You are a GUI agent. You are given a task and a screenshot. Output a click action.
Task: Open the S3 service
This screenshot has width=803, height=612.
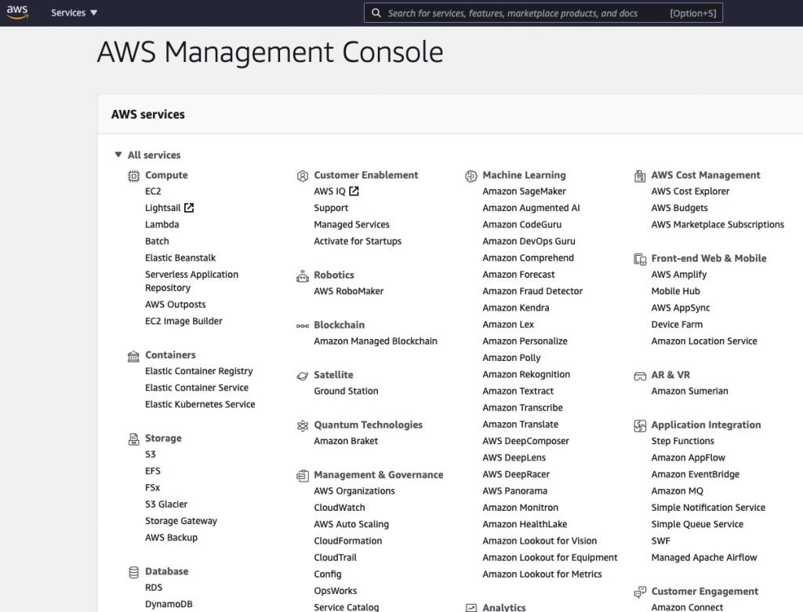point(150,454)
